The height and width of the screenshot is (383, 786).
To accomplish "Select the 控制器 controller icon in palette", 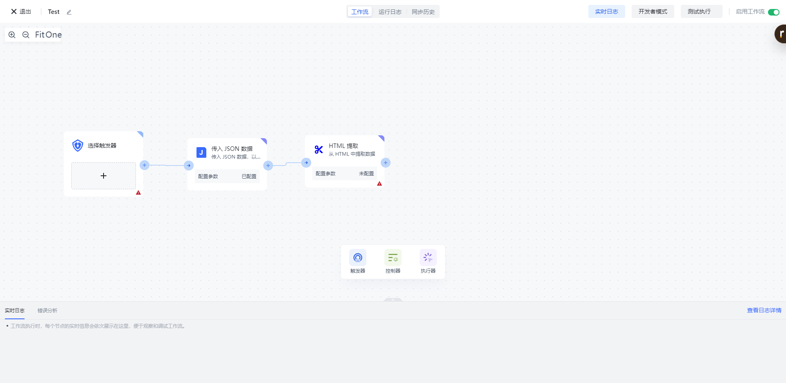I will pos(393,258).
